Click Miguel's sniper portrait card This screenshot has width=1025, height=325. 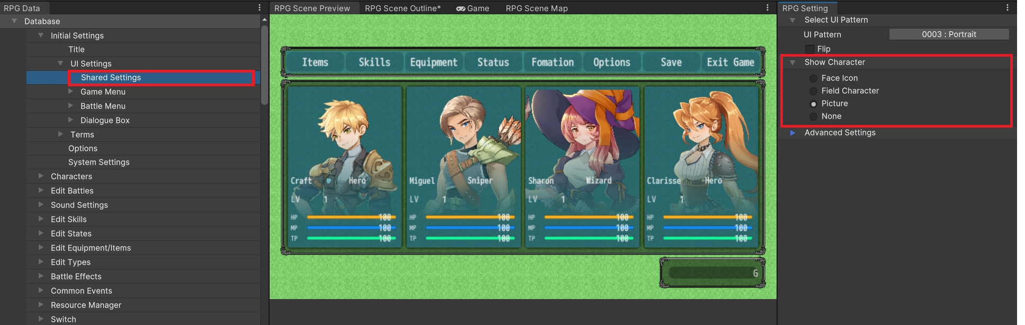[464, 168]
